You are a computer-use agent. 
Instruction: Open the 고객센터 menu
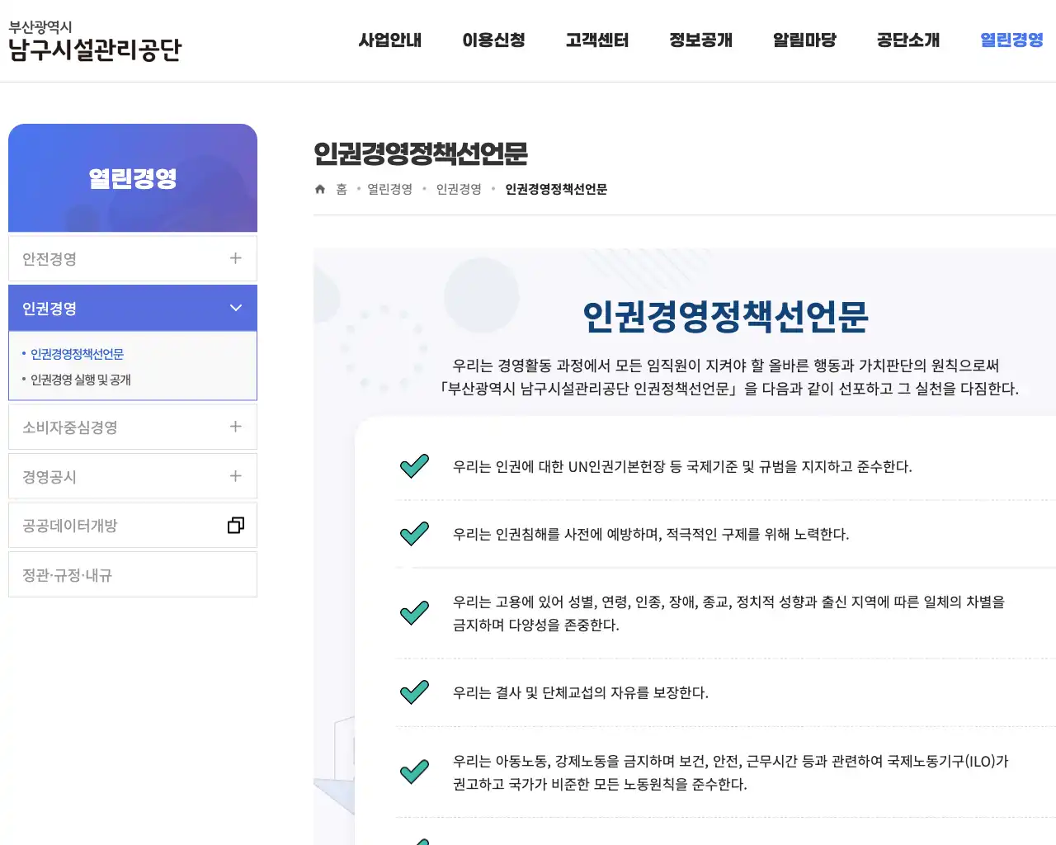(x=596, y=40)
